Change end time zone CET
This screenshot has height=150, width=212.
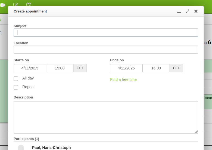(x=176, y=68)
